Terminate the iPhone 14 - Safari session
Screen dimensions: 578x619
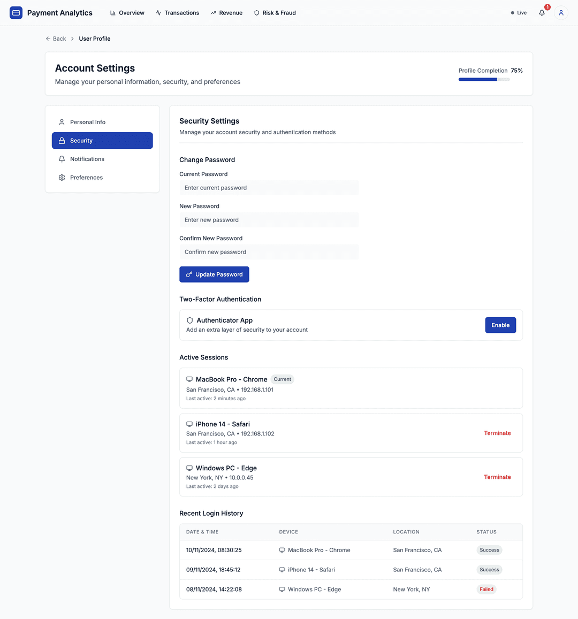coord(497,433)
